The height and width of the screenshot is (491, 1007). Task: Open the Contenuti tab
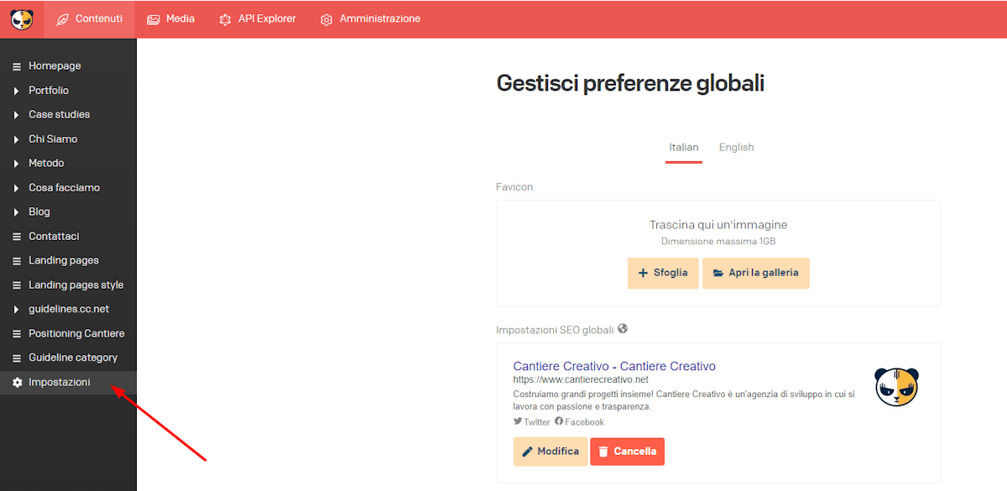pyautogui.click(x=89, y=19)
